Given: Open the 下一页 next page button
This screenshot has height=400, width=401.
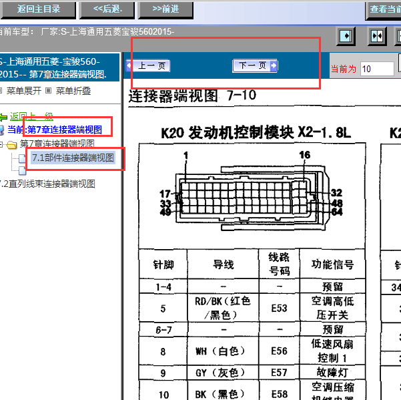Looking at the screenshot, I should click(255, 65).
